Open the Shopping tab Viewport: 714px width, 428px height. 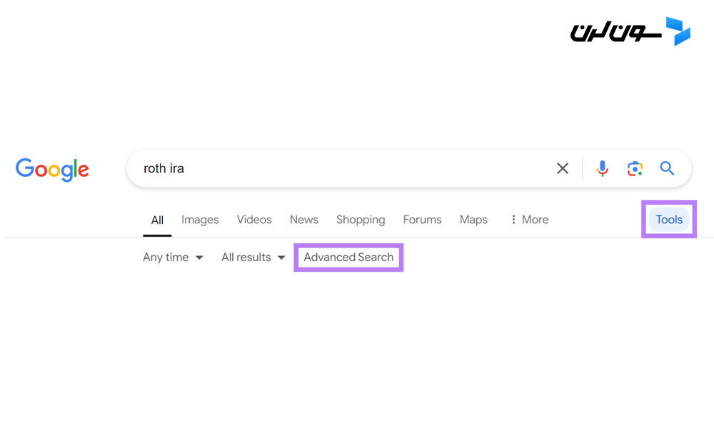point(361,220)
